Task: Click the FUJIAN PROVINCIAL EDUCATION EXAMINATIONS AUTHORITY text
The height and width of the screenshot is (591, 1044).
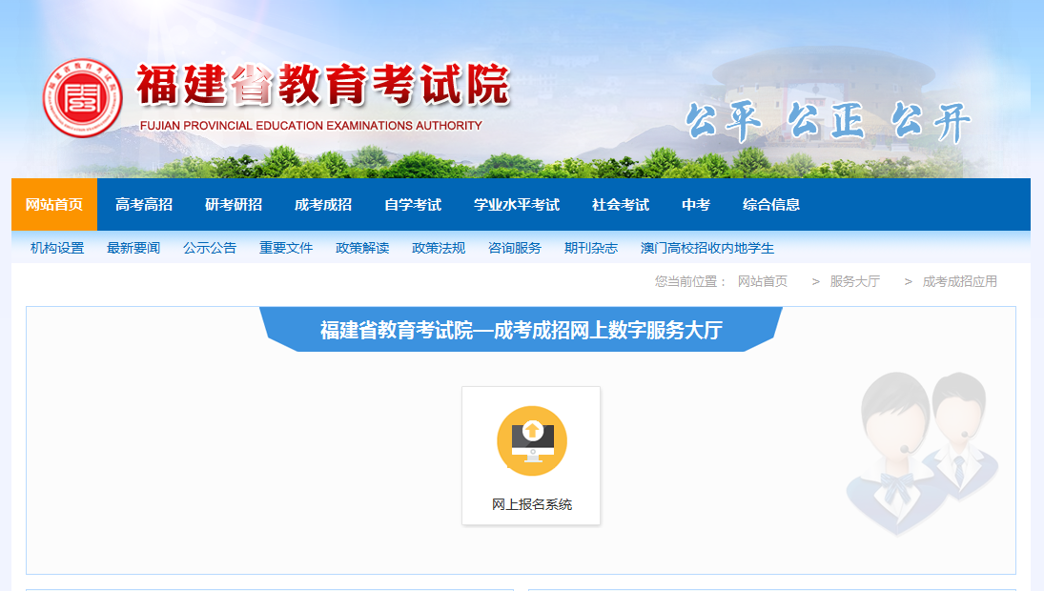Action: click(311, 126)
